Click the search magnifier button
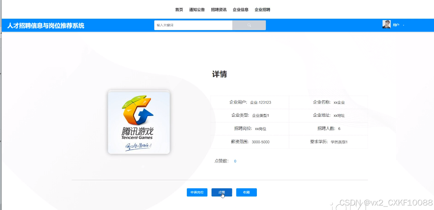The image size is (434, 210). coord(249,25)
